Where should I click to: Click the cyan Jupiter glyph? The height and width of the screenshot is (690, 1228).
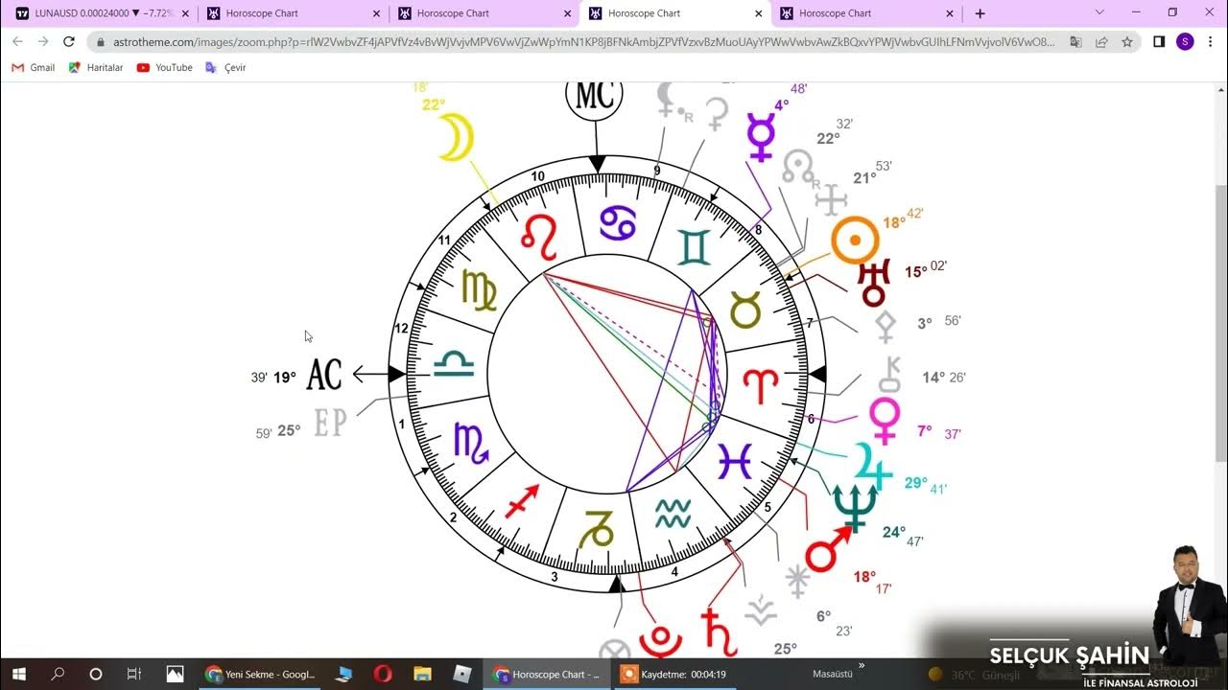[872, 465]
